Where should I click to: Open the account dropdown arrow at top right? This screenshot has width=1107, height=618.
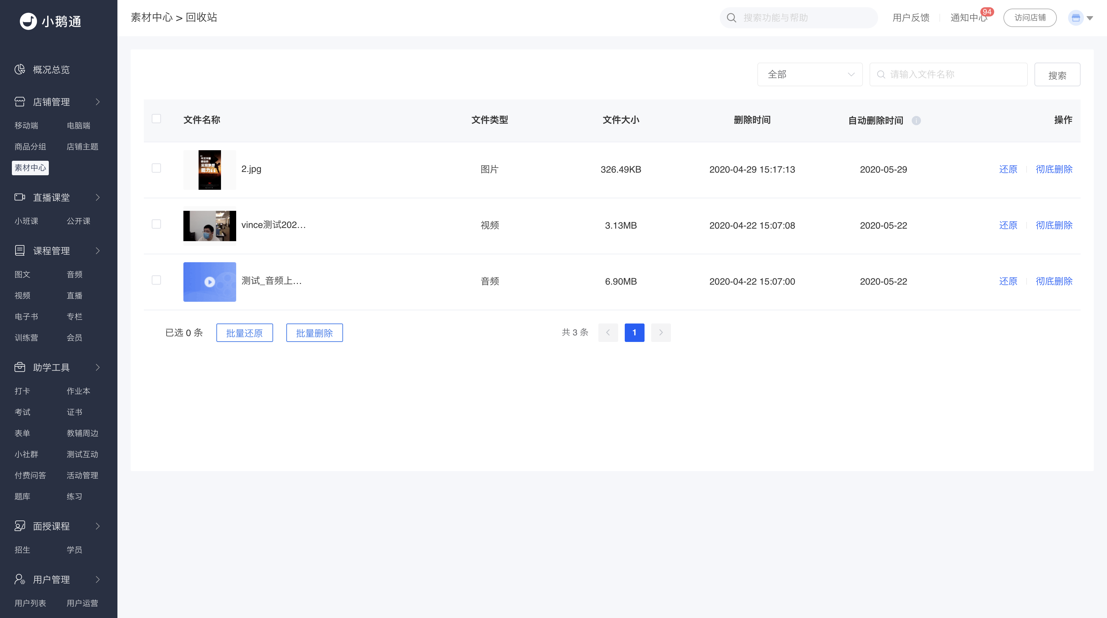(1090, 18)
